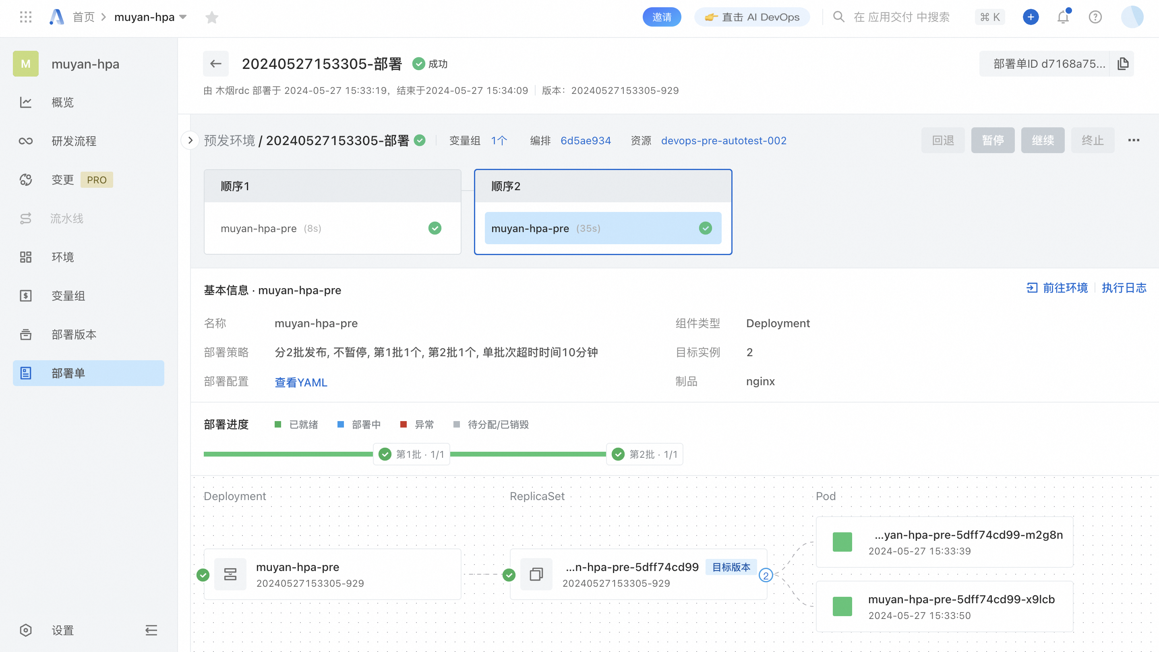Select muyan-hpa-pre (35s) in 顺序2

tap(603, 228)
